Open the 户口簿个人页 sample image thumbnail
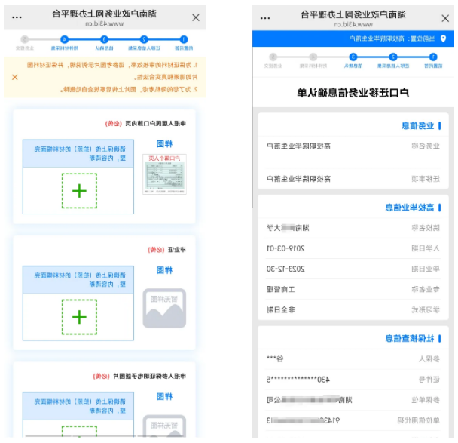458x443 pixels. pyautogui.click(x=164, y=174)
